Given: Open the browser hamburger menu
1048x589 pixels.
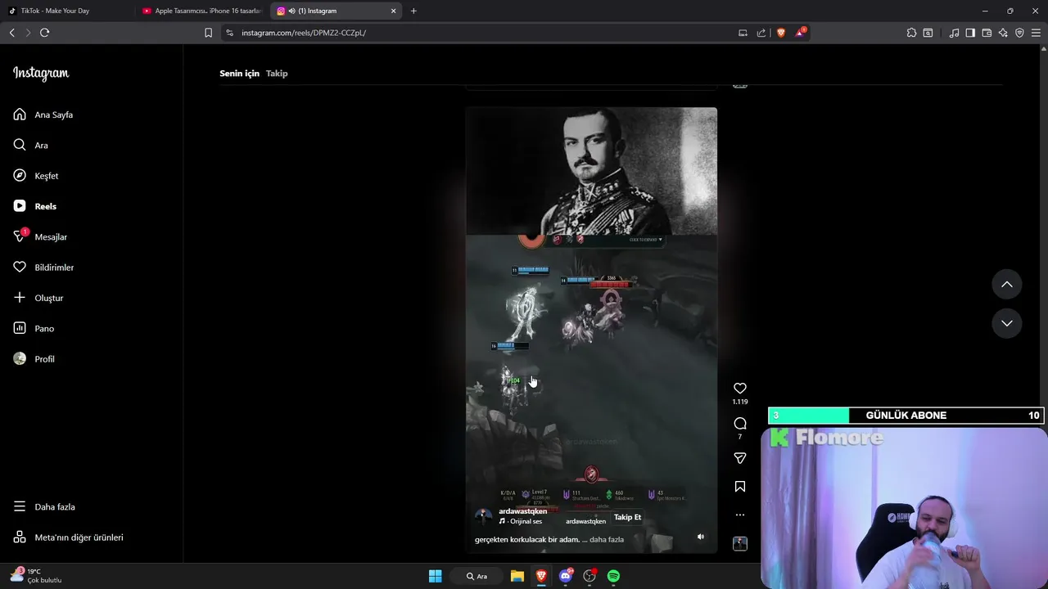Looking at the screenshot, I should (1036, 33).
